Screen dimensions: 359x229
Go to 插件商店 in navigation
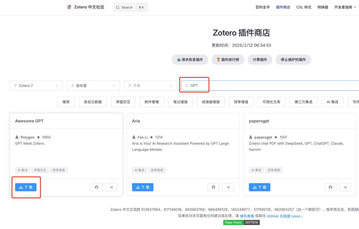(x=283, y=7)
